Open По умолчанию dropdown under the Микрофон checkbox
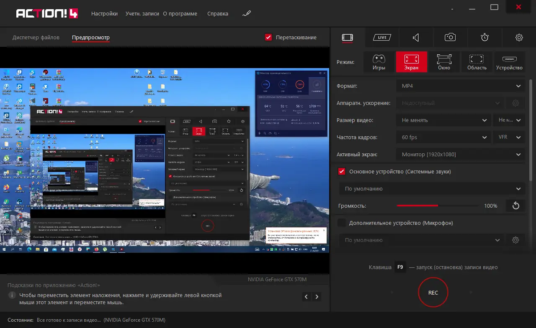Viewport: 536px width, 328px height. tap(422, 240)
